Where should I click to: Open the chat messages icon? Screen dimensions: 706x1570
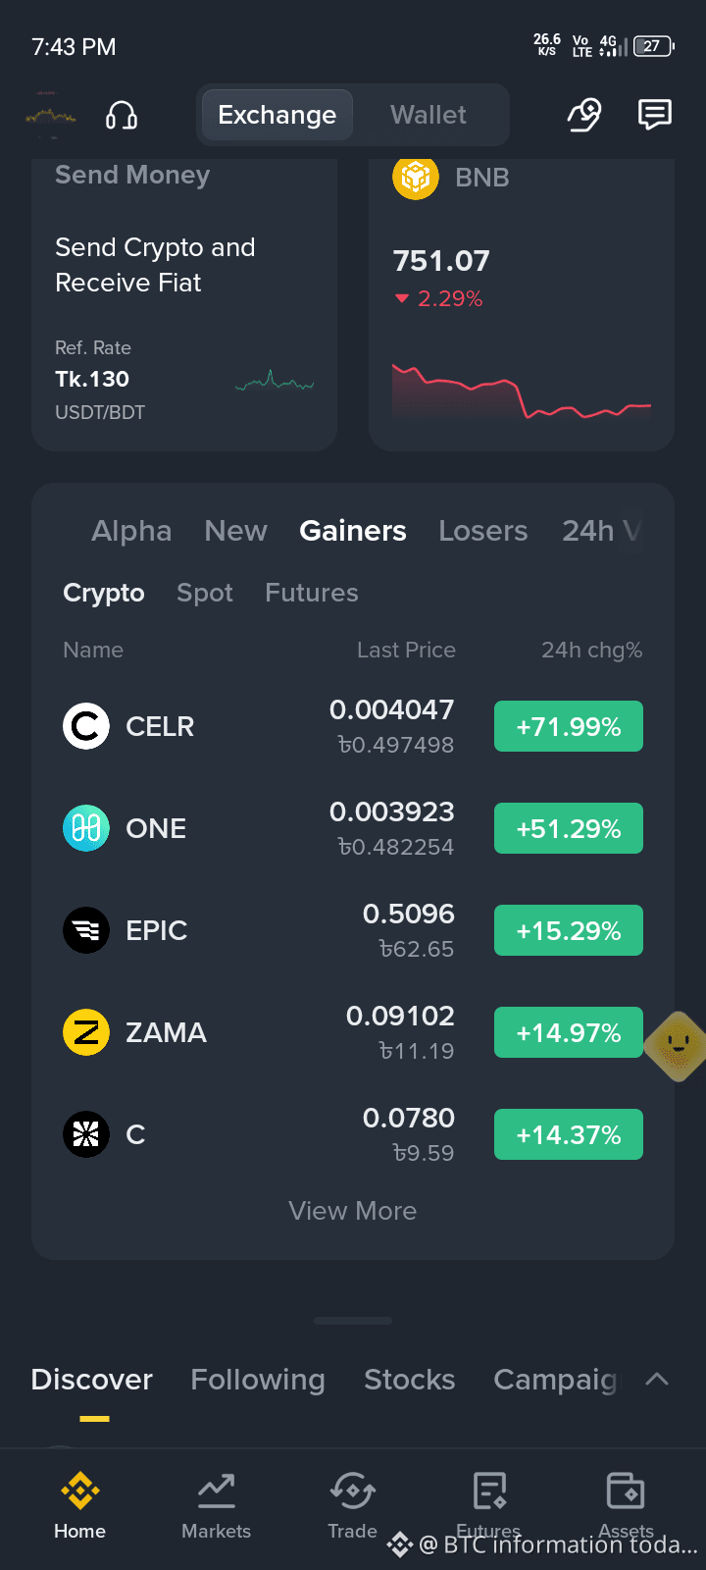(x=654, y=115)
